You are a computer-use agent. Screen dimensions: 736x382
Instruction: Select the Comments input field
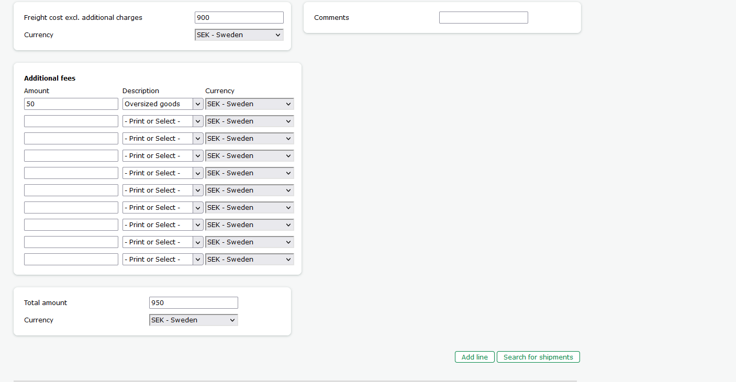[x=483, y=17]
